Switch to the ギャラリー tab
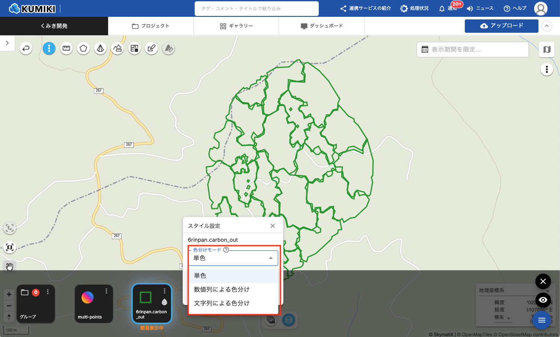The image size is (560, 337). click(236, 26)
